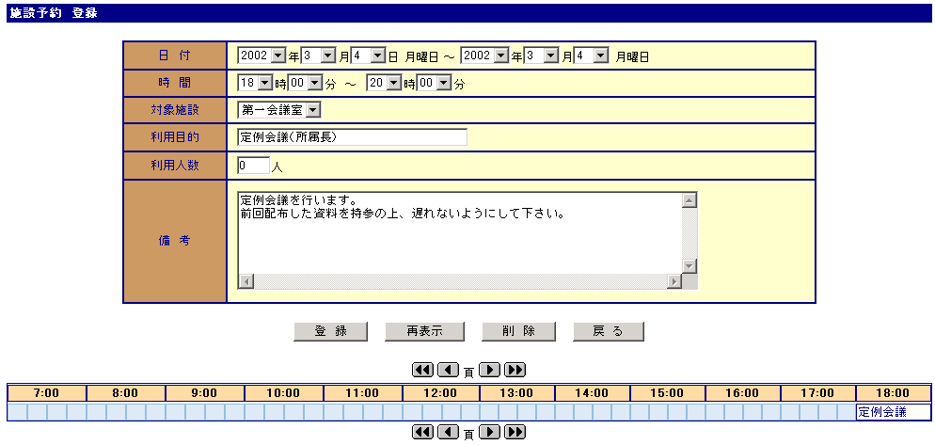935x445 pixels.
Task: Click the 日付 row label
Action: pos(175,56)
